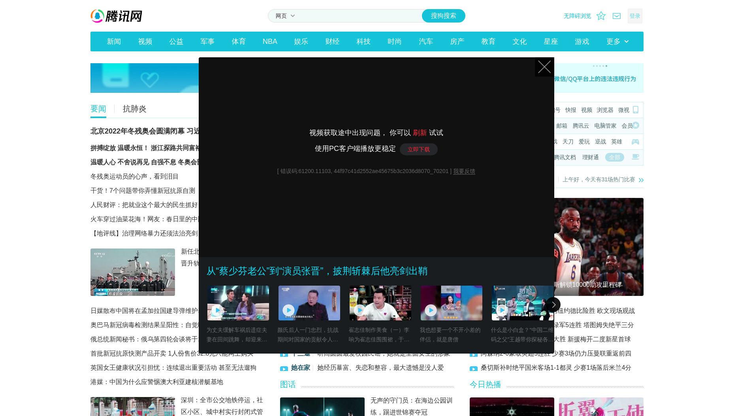The width and height of the screenshot is (734, 416).
Task: Open the 腾讯文档 link
Action: (565, 157)
